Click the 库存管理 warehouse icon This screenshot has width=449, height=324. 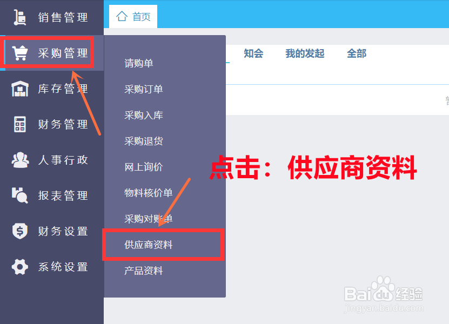click(18, 88)
